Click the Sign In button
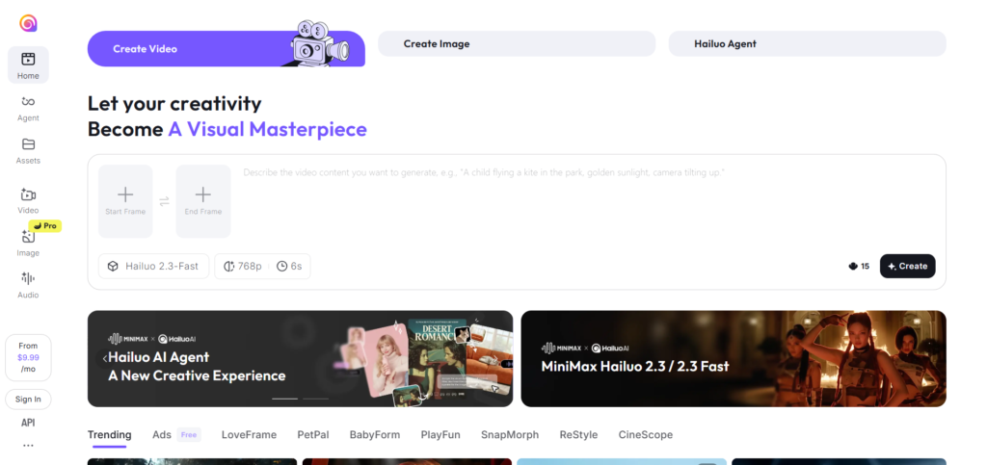Viewport: 987px width, 465px height. pyautogui.click(x=28, y=399)
